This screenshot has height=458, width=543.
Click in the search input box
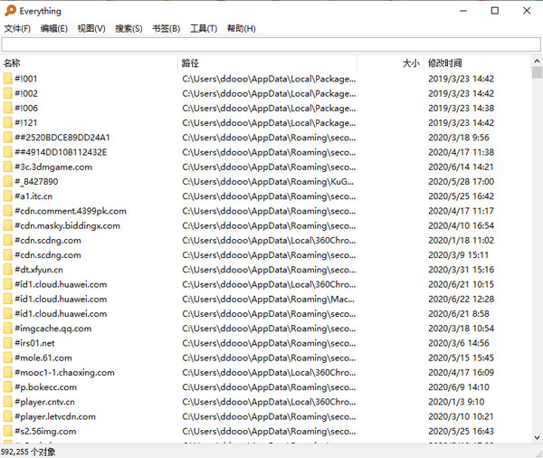pyautogui.click(x=271, y=44)
